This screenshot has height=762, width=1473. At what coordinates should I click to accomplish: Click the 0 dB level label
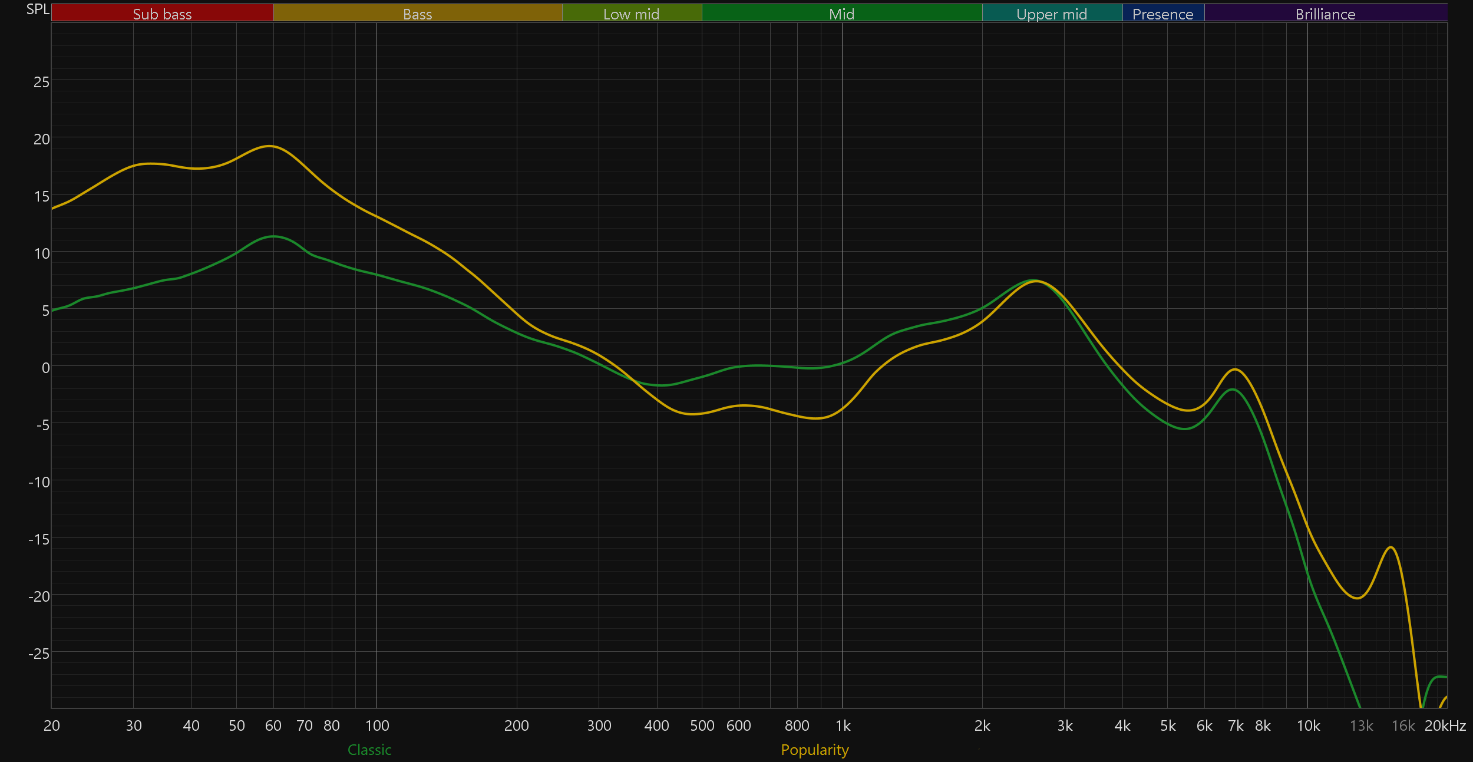[45, 368]
